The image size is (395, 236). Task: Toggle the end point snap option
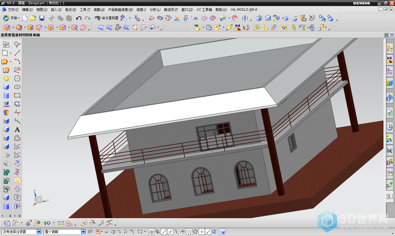point(164,232)
